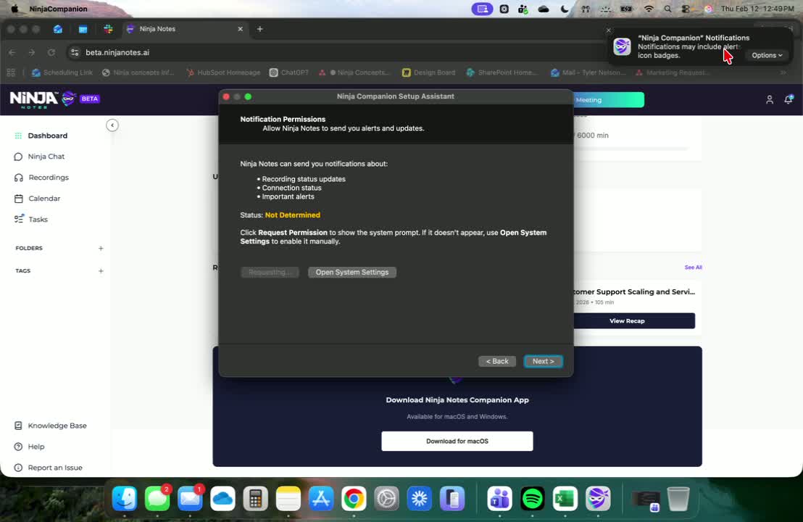
Task: Click the browser back arrow
Action: coord(12,53)
